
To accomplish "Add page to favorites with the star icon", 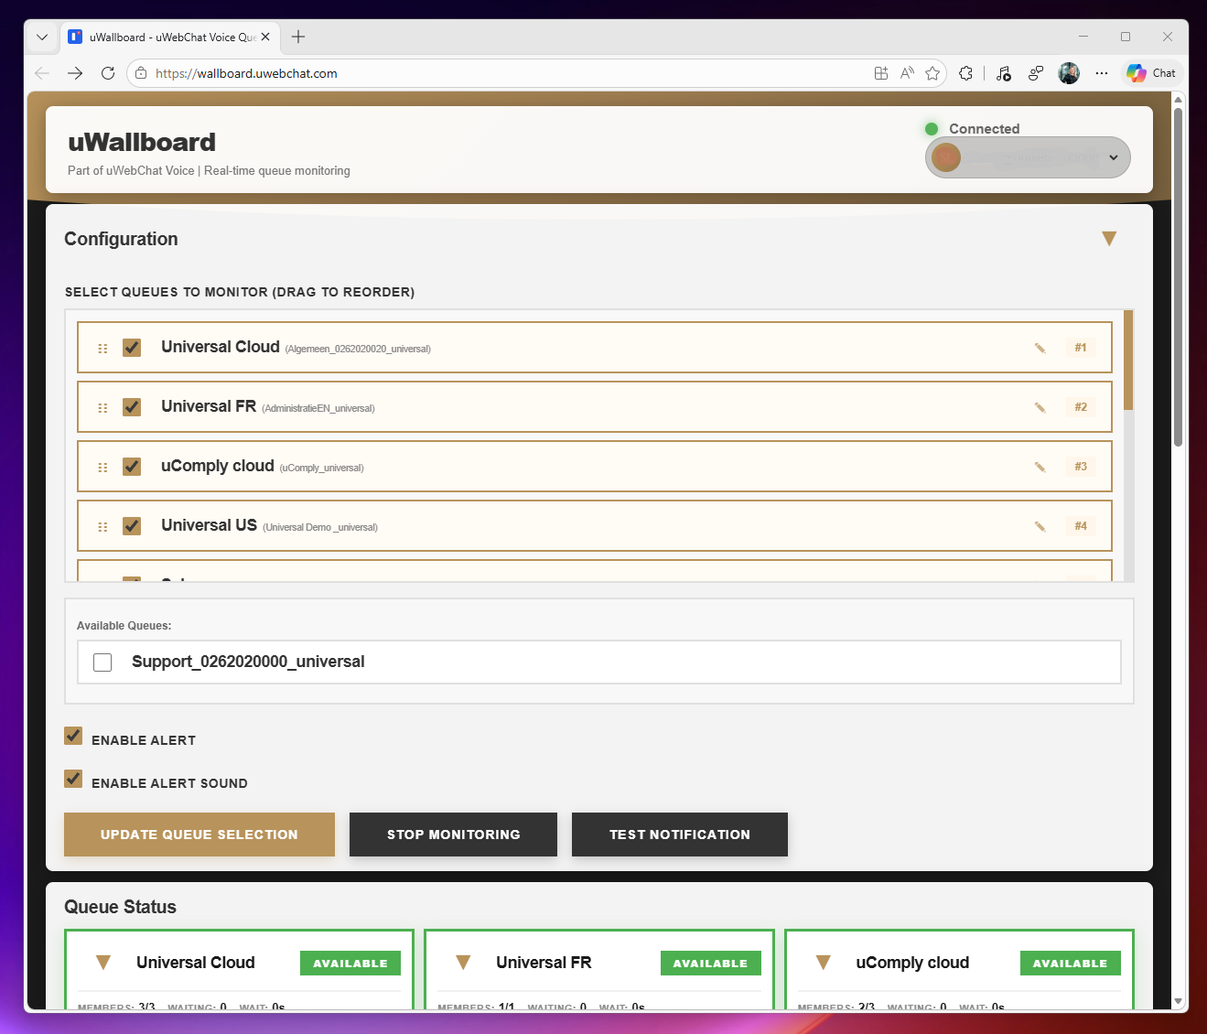I will pyautogui.click(x=932, y=73).
